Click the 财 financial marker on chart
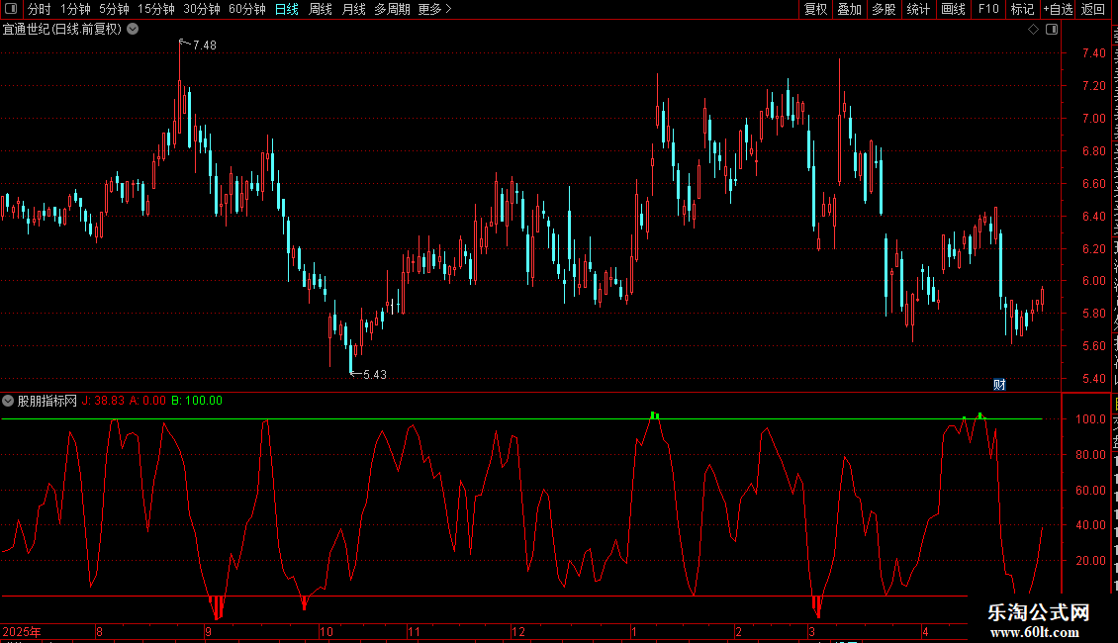Screen dimensions: 1118x643 pyautogui.click(x=999, y=385)
